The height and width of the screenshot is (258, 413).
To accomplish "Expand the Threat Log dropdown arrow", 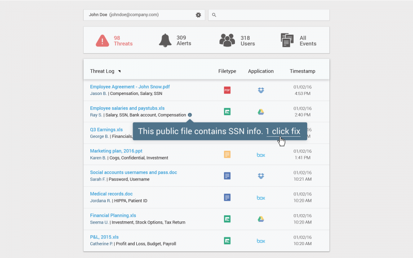I will (x=119, y=71).
